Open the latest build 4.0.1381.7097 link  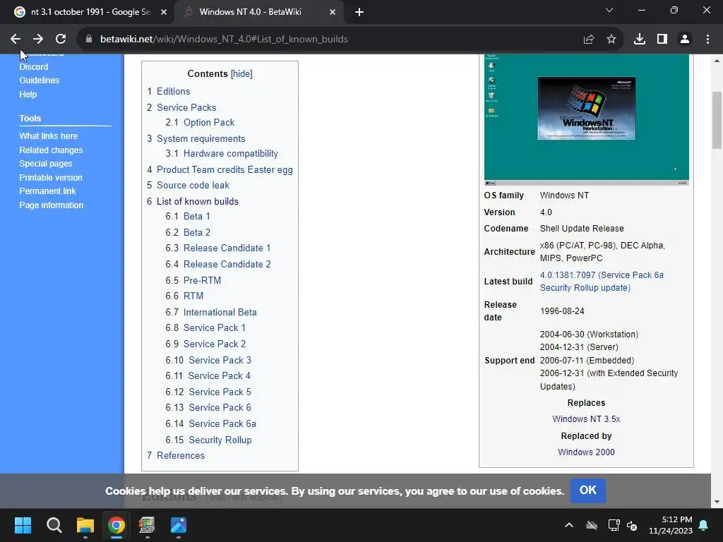602,281
